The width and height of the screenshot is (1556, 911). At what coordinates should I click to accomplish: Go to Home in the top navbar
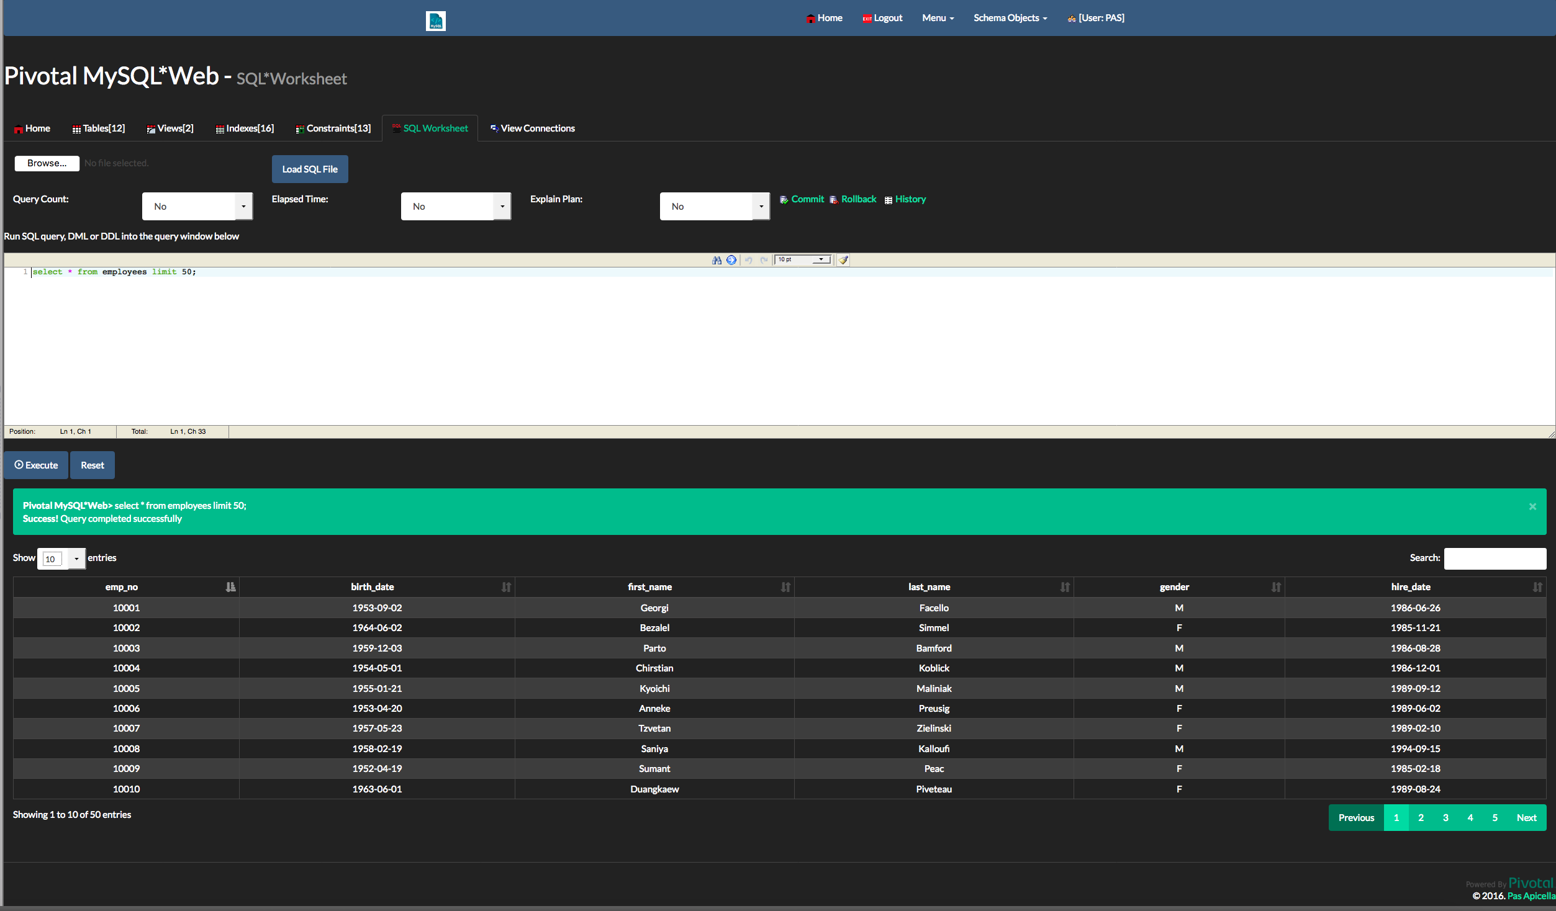824,18
